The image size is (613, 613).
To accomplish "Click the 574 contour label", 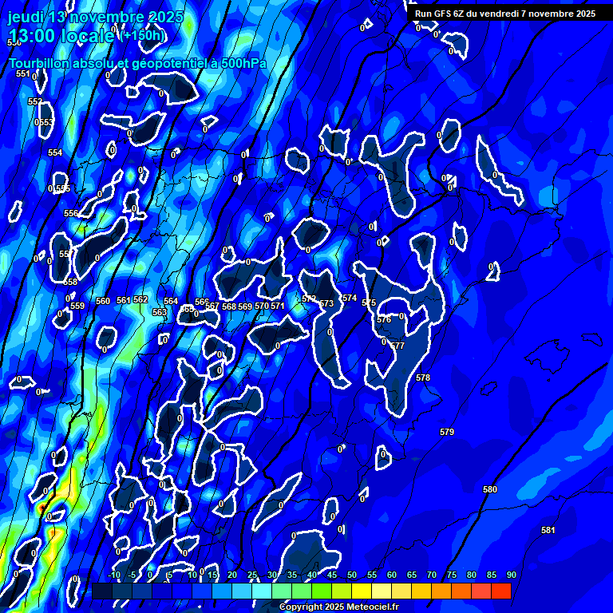I will tap(350, 298).
